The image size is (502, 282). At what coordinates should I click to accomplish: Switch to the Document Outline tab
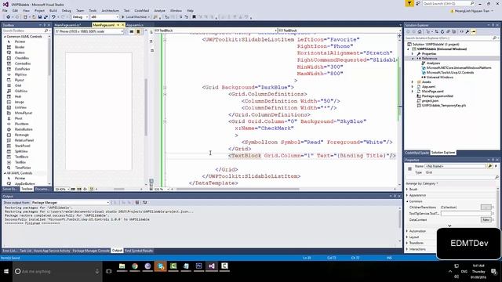(42, 189)
